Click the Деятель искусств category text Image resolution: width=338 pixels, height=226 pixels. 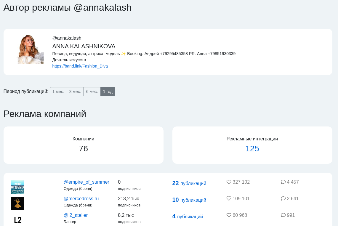69,60
